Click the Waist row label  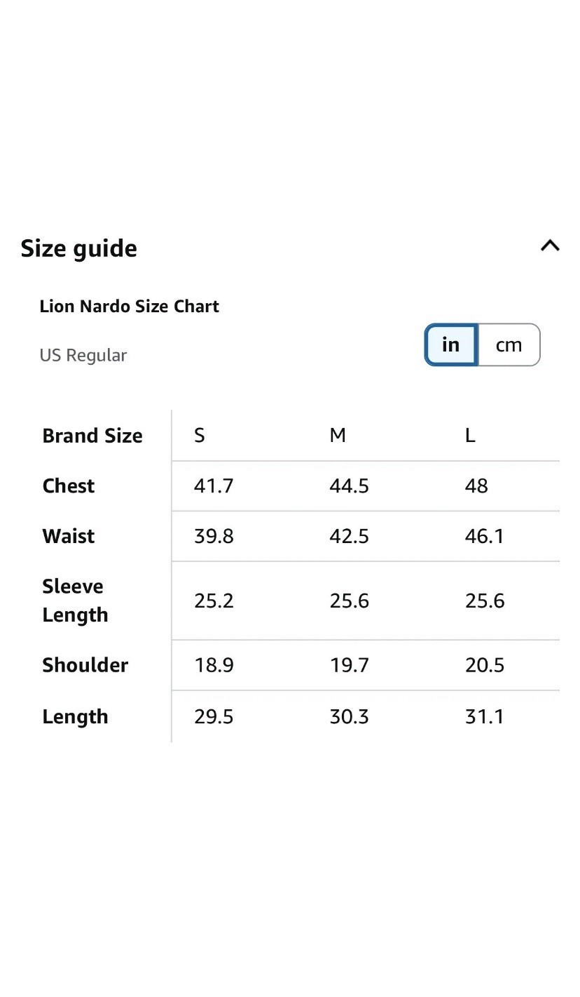(69, 537)
